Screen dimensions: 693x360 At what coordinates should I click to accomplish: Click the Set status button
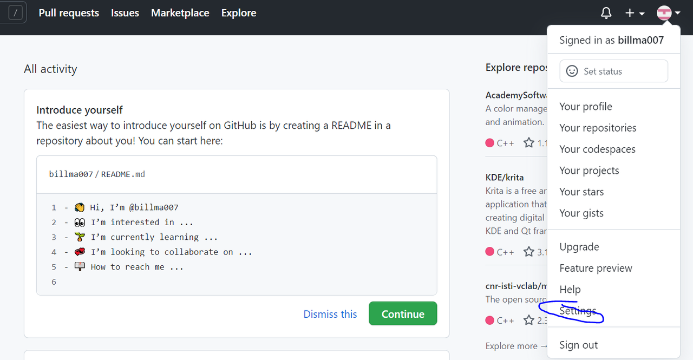613,71
